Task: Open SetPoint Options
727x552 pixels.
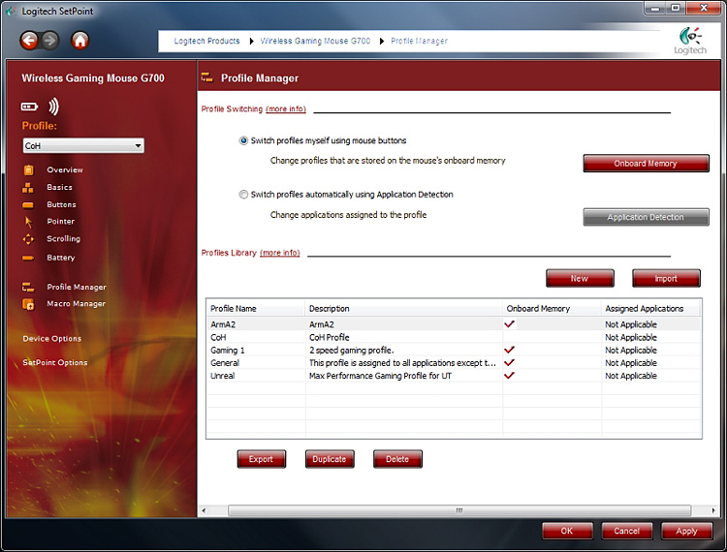Action: (x=55, y=362)
